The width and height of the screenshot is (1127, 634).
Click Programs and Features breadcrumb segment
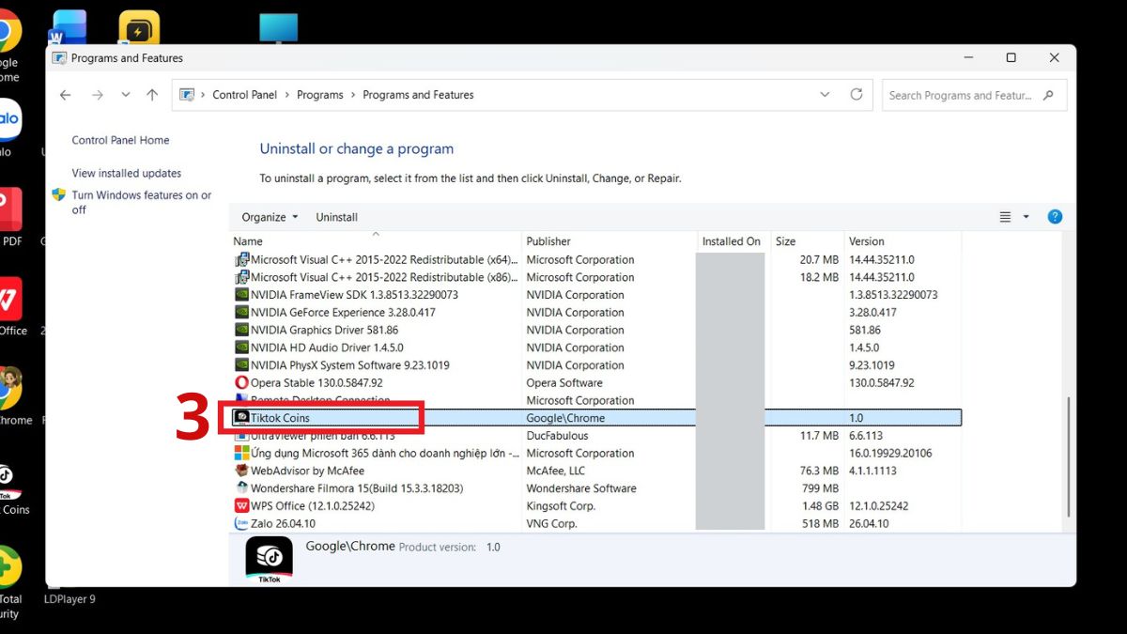pyautogui.click(x=418, y=95)
